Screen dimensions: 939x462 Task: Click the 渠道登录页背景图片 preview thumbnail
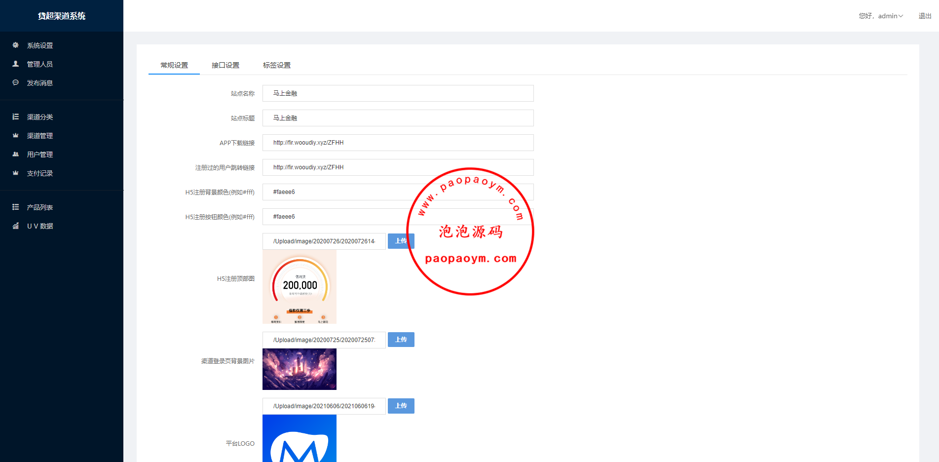[x=300, y=369]
